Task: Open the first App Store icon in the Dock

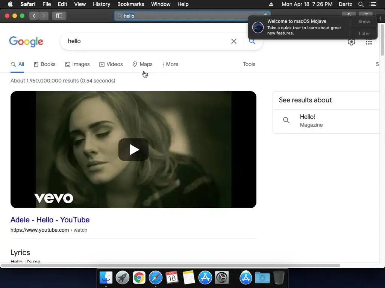Action: pyautogui.click(x=205, y=278)
